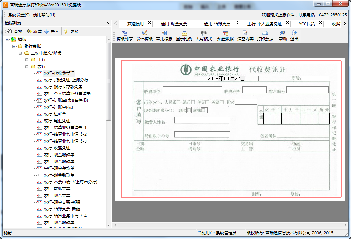Open the 系统设置(S) menu
Viewport: 351px width, 239px height.
click(x=19, y=15)
